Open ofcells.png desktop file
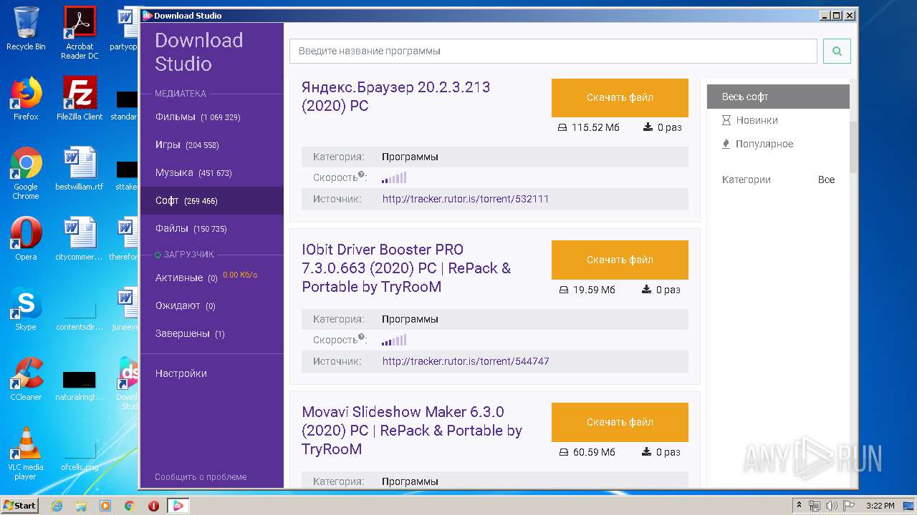917x515 pixels. pos(80,456)
